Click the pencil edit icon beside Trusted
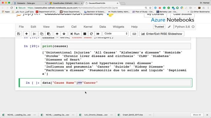The height and width of the screenshot is (118, 211). [169, 27]
